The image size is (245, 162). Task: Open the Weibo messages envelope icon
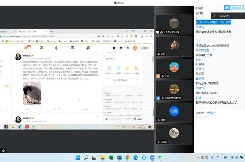[x=72, y=47]
